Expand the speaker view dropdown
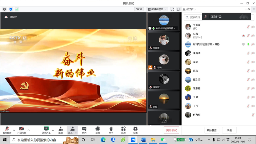 tap(157, 9)
